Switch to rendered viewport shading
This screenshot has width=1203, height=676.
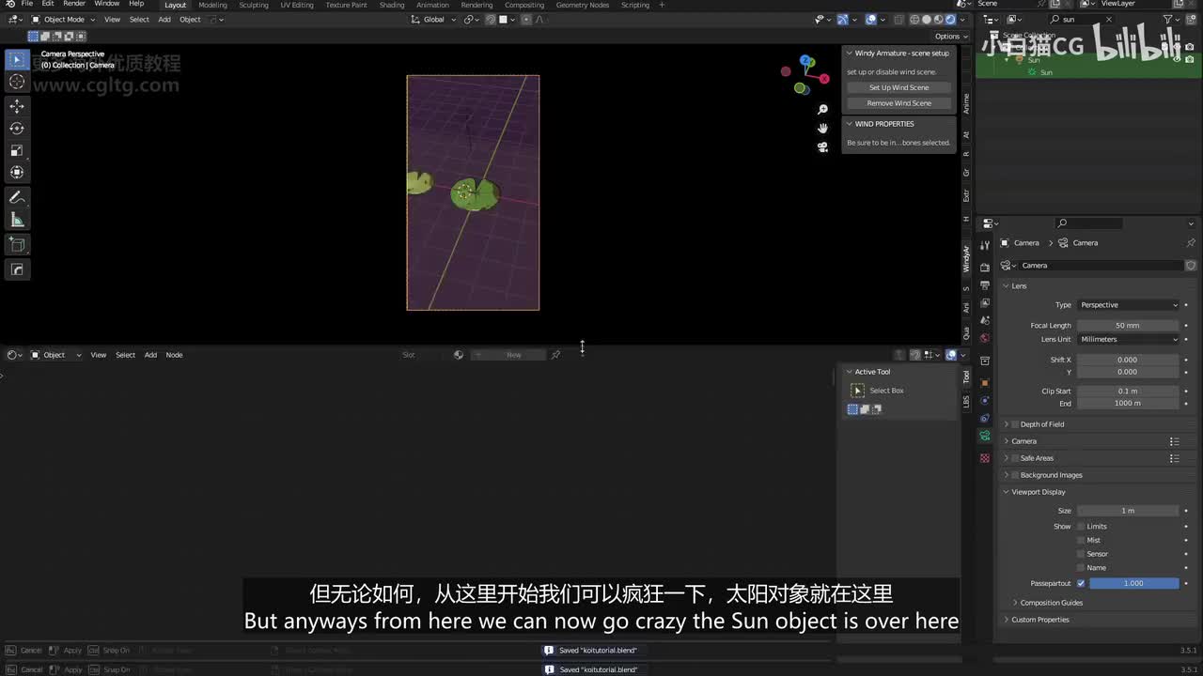(x=950, y=19)
